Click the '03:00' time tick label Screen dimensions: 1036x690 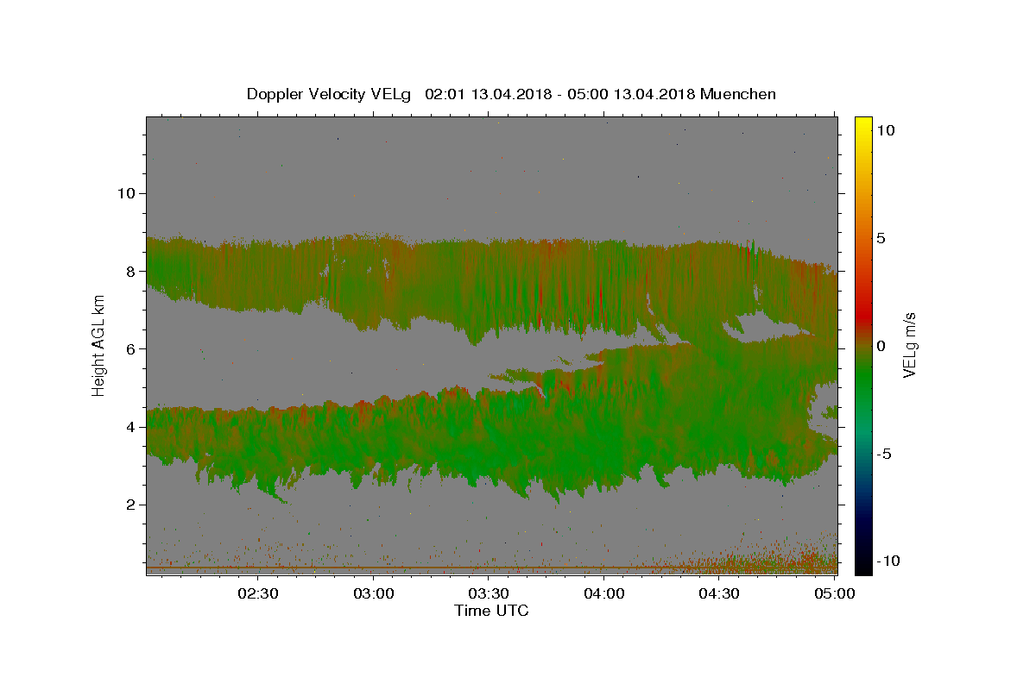pyautogui.click(x=374, y=593)
